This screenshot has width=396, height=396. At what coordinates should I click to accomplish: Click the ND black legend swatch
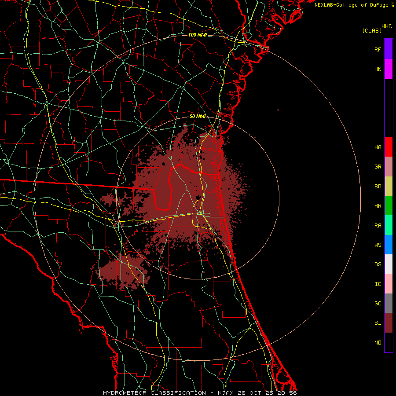[x=389, y=342]
